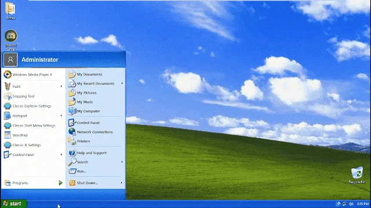
Task: Click the Printers icon
Action: [72, 141]
